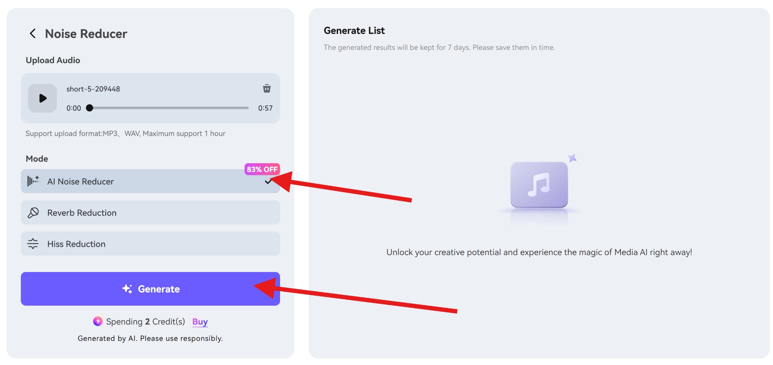Viewport: 773px width, 365px height.
Task: Click the credits coin icon near Spending
Action: pos(97,322)
